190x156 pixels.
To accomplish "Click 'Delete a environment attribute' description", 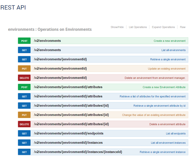I will pos(167,124).
